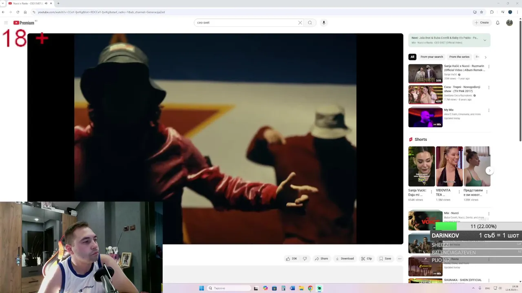Open File Explorer from the taskbar
Viewport: 522px width, 293px height.
coord(301,288)
